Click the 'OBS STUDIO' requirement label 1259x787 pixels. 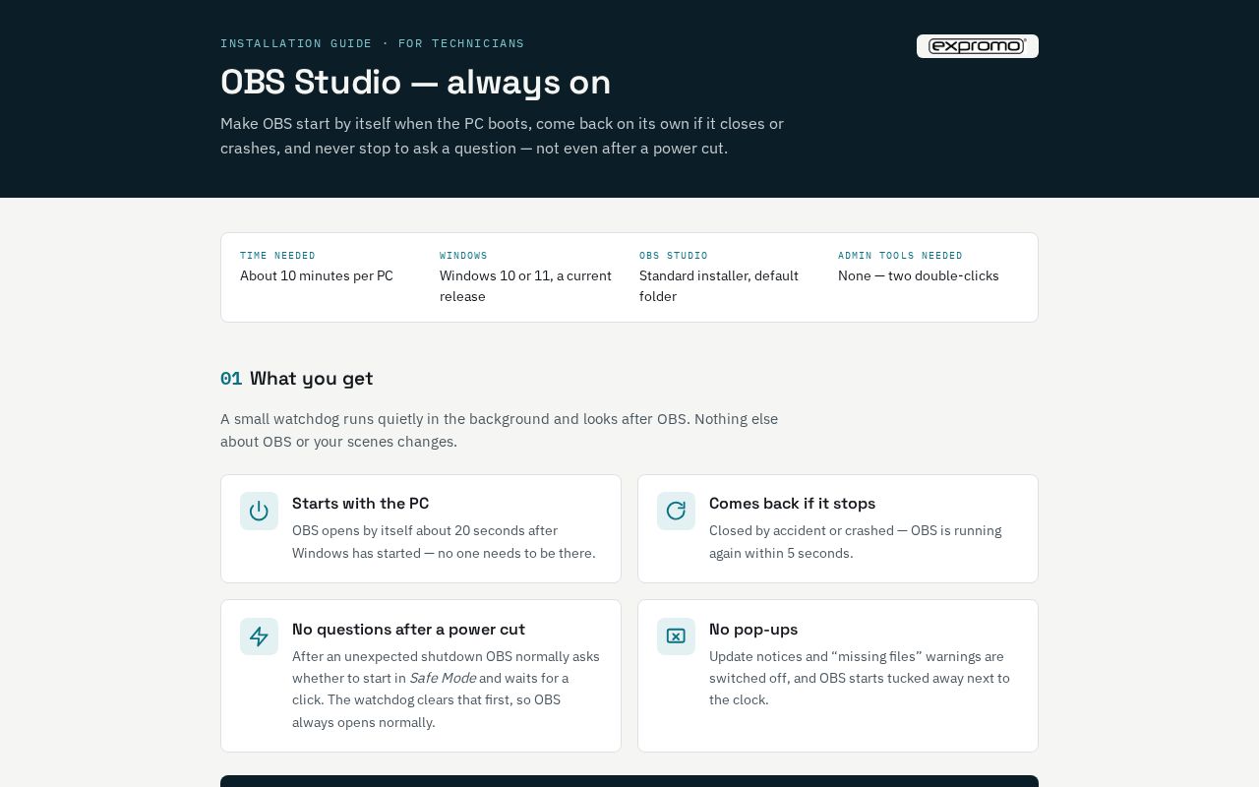pyautogui.click(x=674, y=256)
